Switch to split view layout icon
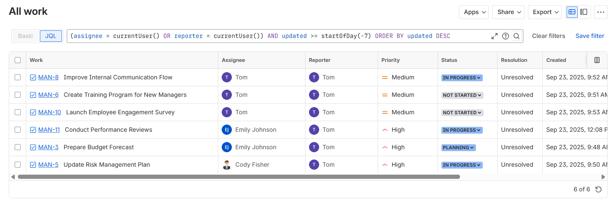Screen dimensions: 616x202 pos(584,12)
